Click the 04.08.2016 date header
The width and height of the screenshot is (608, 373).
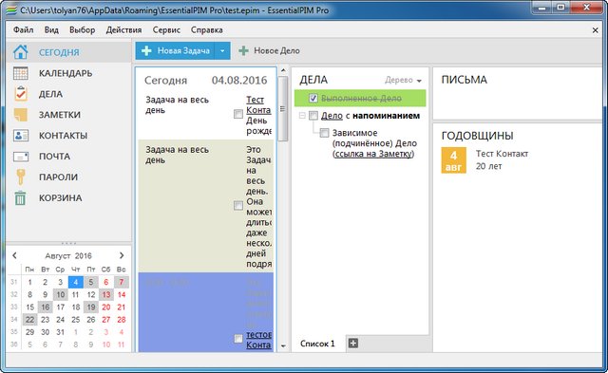click(239, 80)
